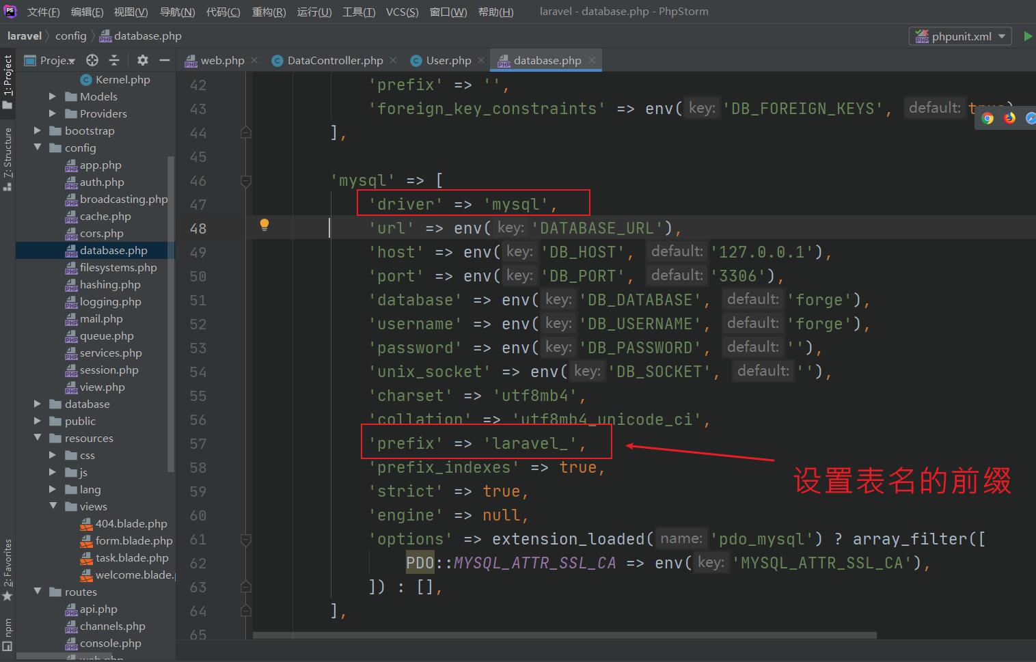Expand the Providers folder
1036x662 pixels.
pyautogui.click(x=53, y=113)
